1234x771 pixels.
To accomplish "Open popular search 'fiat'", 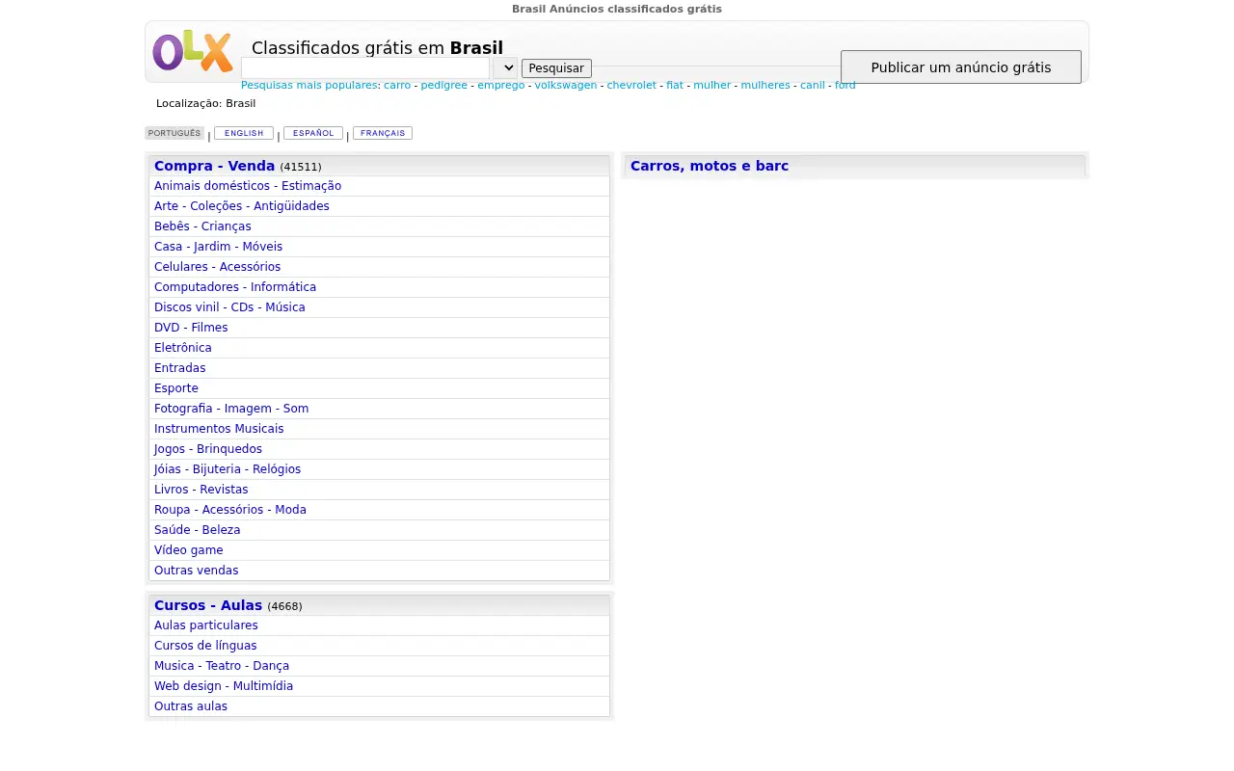I will [x=675, y=86].
